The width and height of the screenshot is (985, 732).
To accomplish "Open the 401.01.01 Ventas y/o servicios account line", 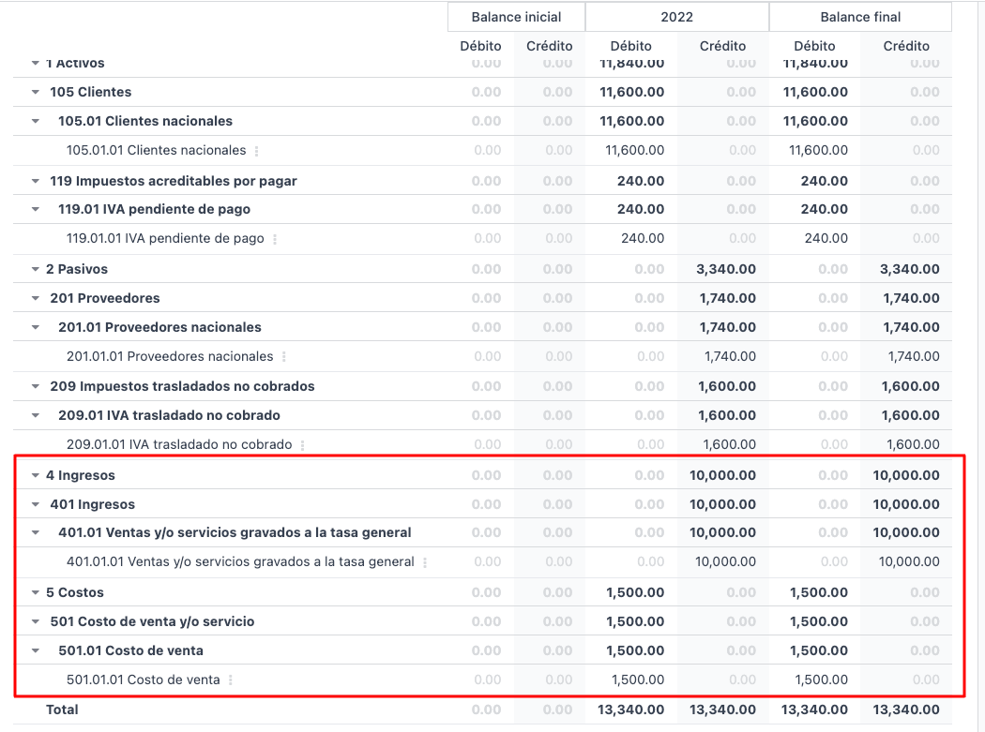I will coord(240,562).
